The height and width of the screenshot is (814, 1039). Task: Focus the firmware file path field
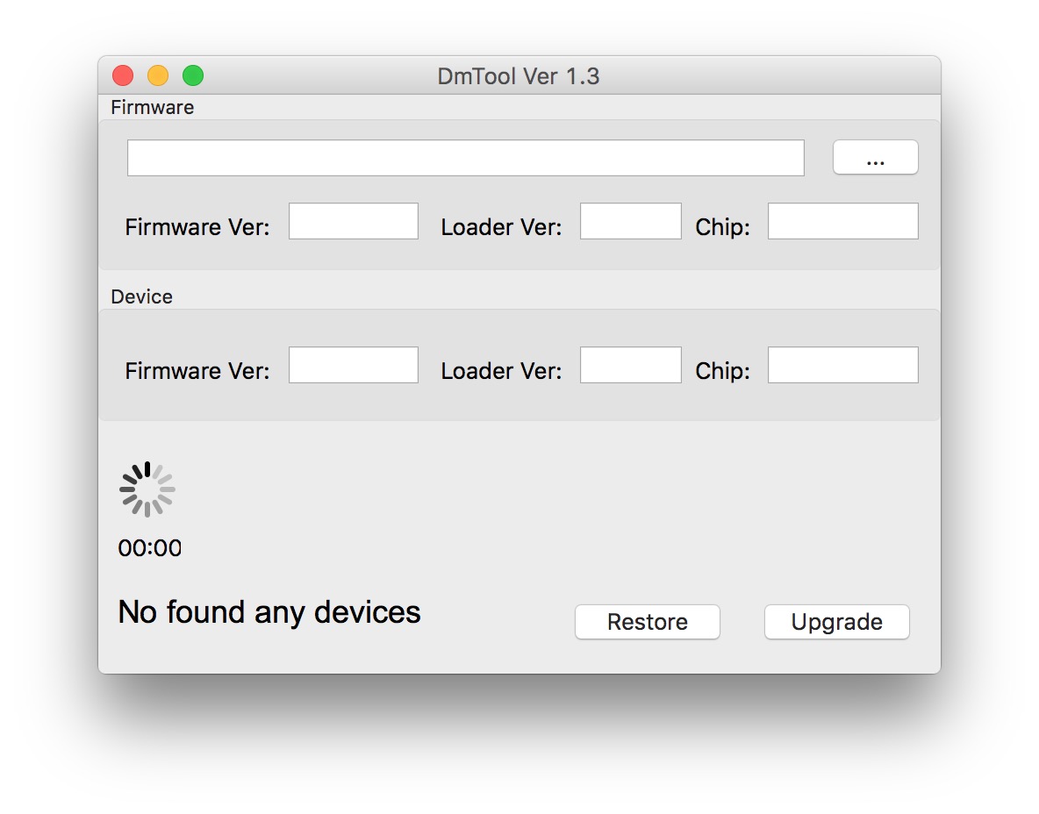[x=465, y=158]
